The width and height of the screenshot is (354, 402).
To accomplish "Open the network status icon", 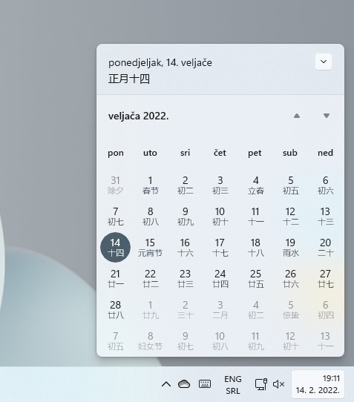I will [x=261, y=384].
